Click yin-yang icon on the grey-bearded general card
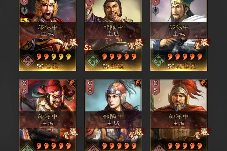Image resolution: width=227 pixels, height=151 pixels. [x=204, y=83]
